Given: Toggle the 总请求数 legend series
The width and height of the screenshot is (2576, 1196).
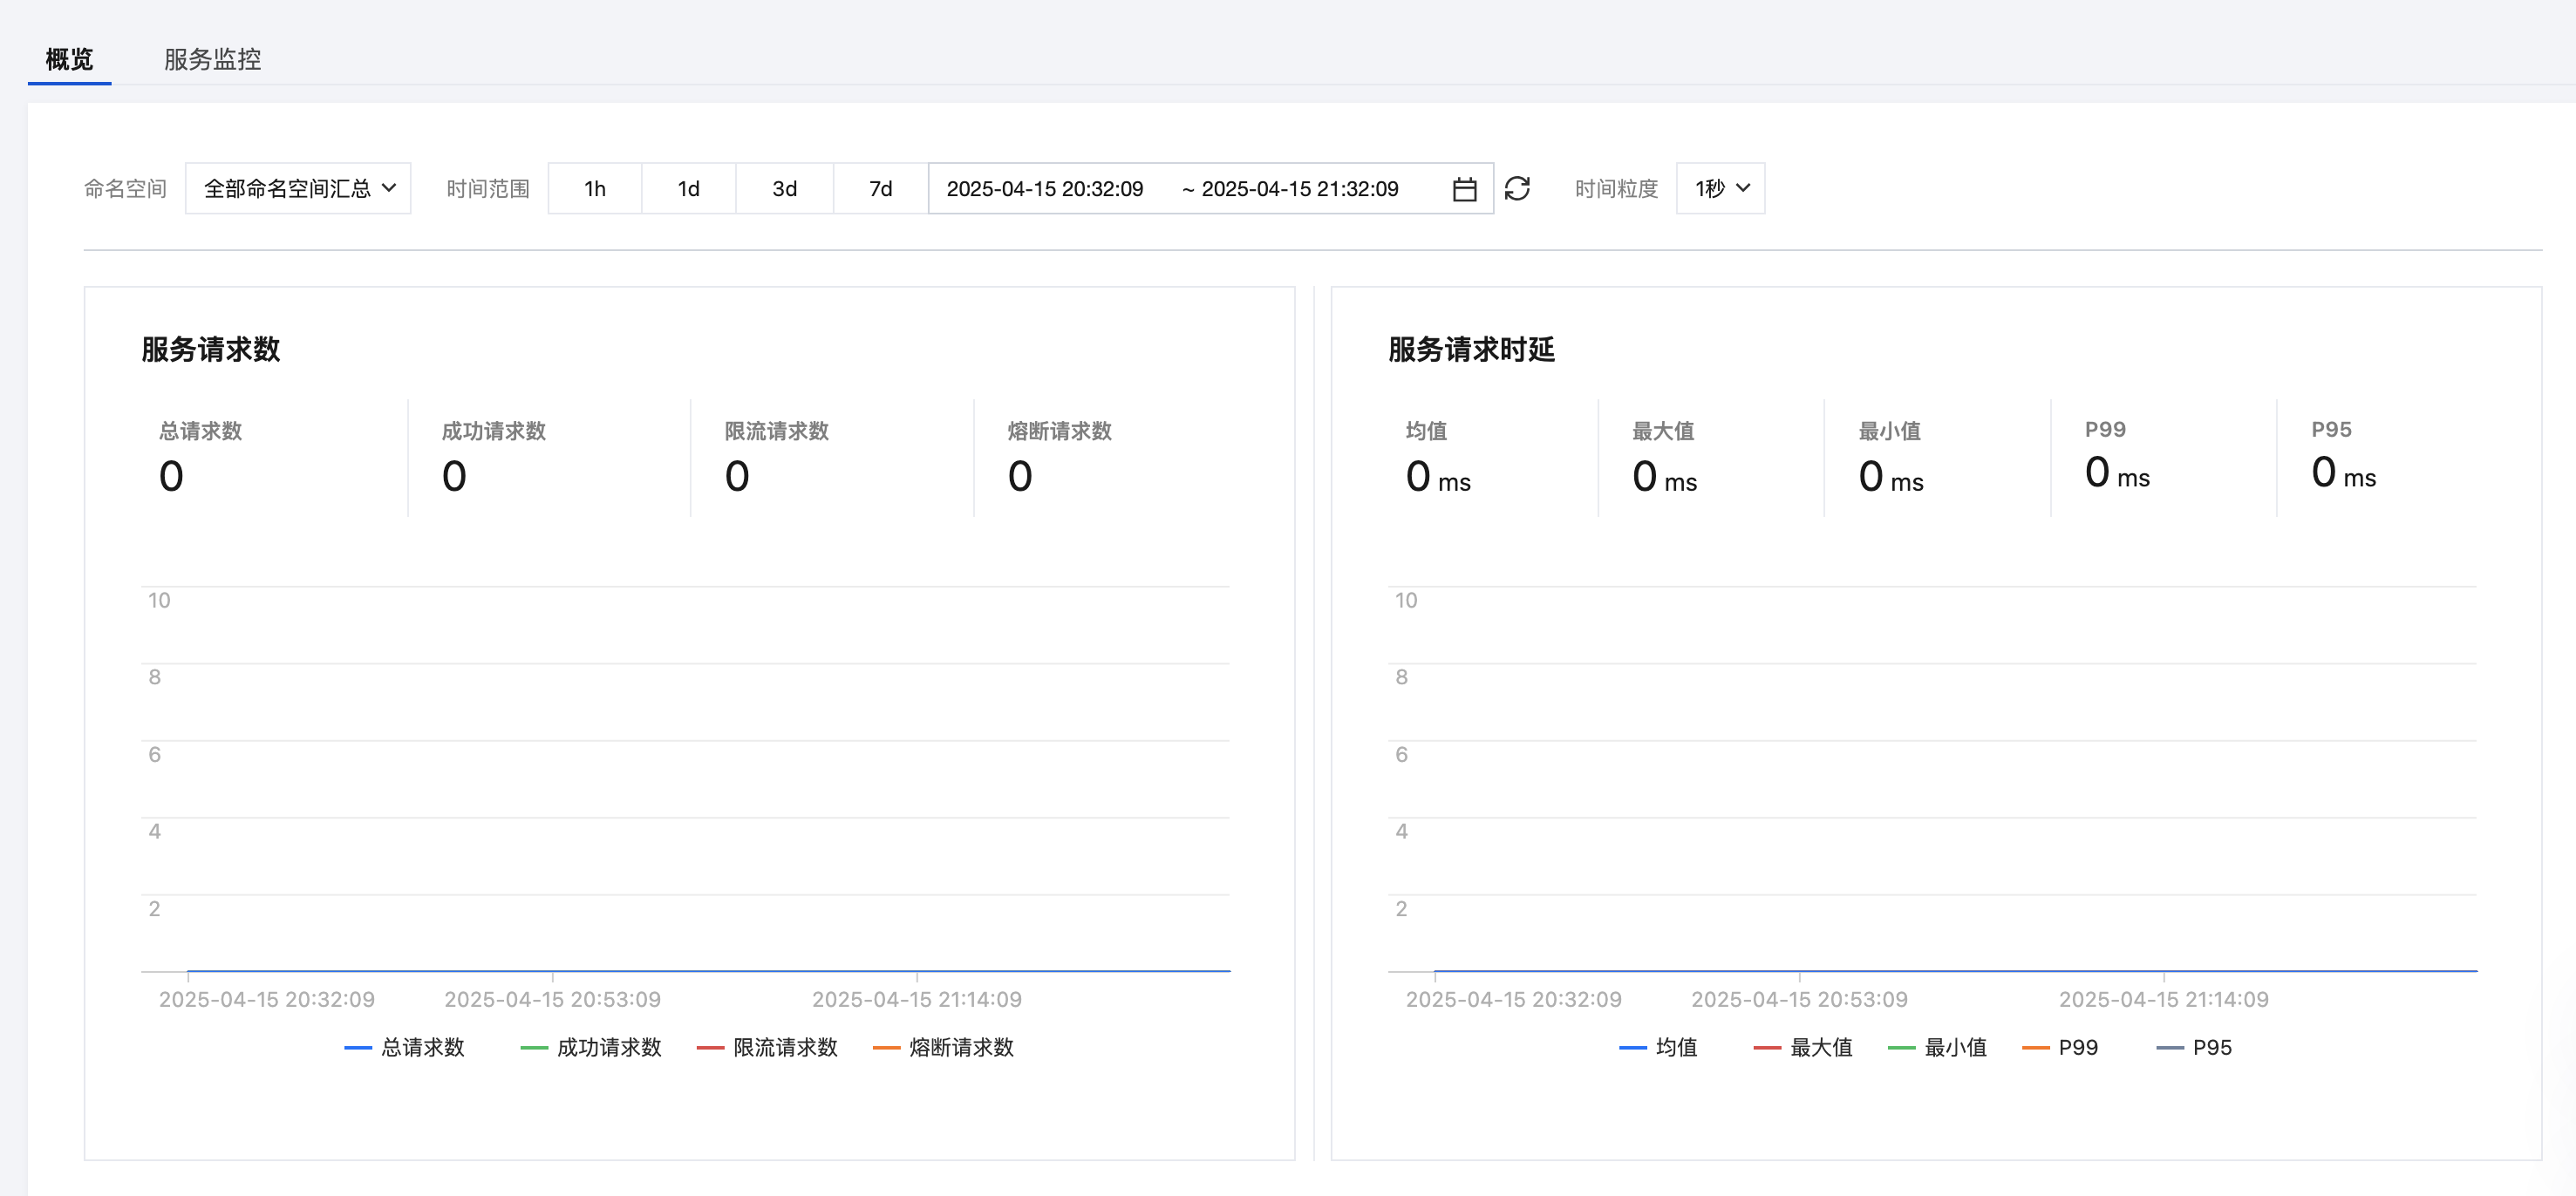Looking at the screenshot, I should coord(404,1047).
